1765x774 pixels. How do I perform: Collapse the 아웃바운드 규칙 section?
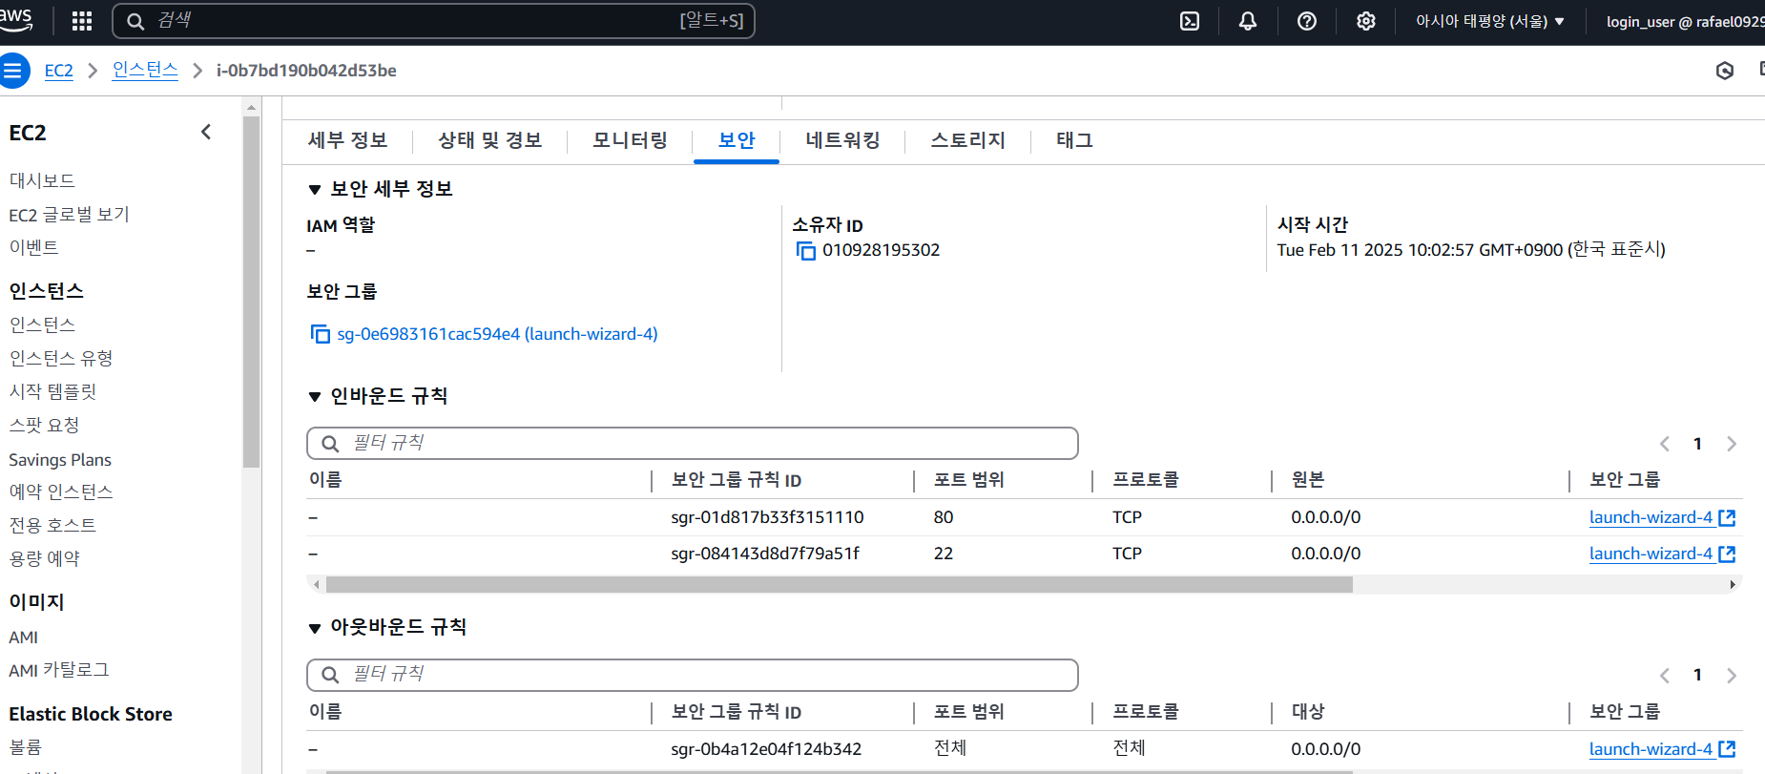pos(315,628)
